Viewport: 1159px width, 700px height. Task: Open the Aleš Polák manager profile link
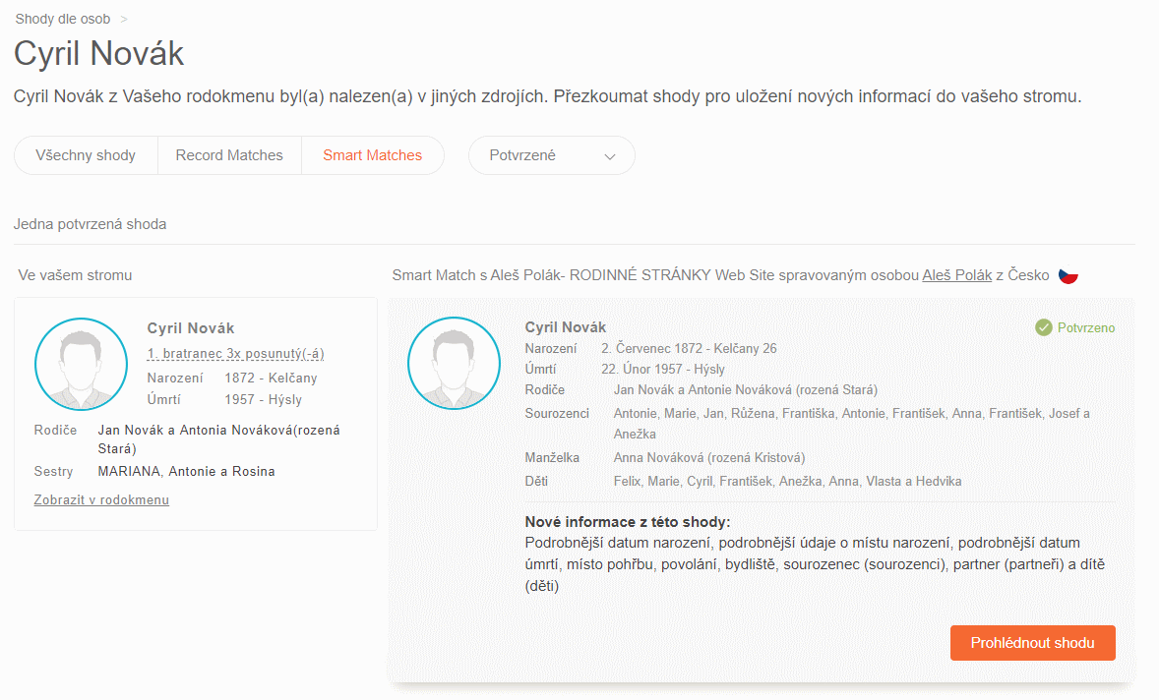coord(956,275)
